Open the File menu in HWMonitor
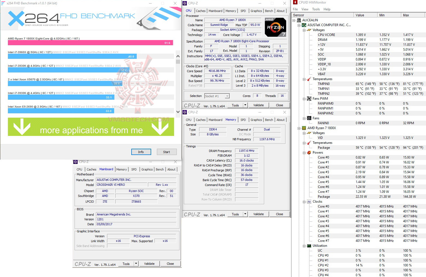 pyautogui.click(x=295, y=9)
